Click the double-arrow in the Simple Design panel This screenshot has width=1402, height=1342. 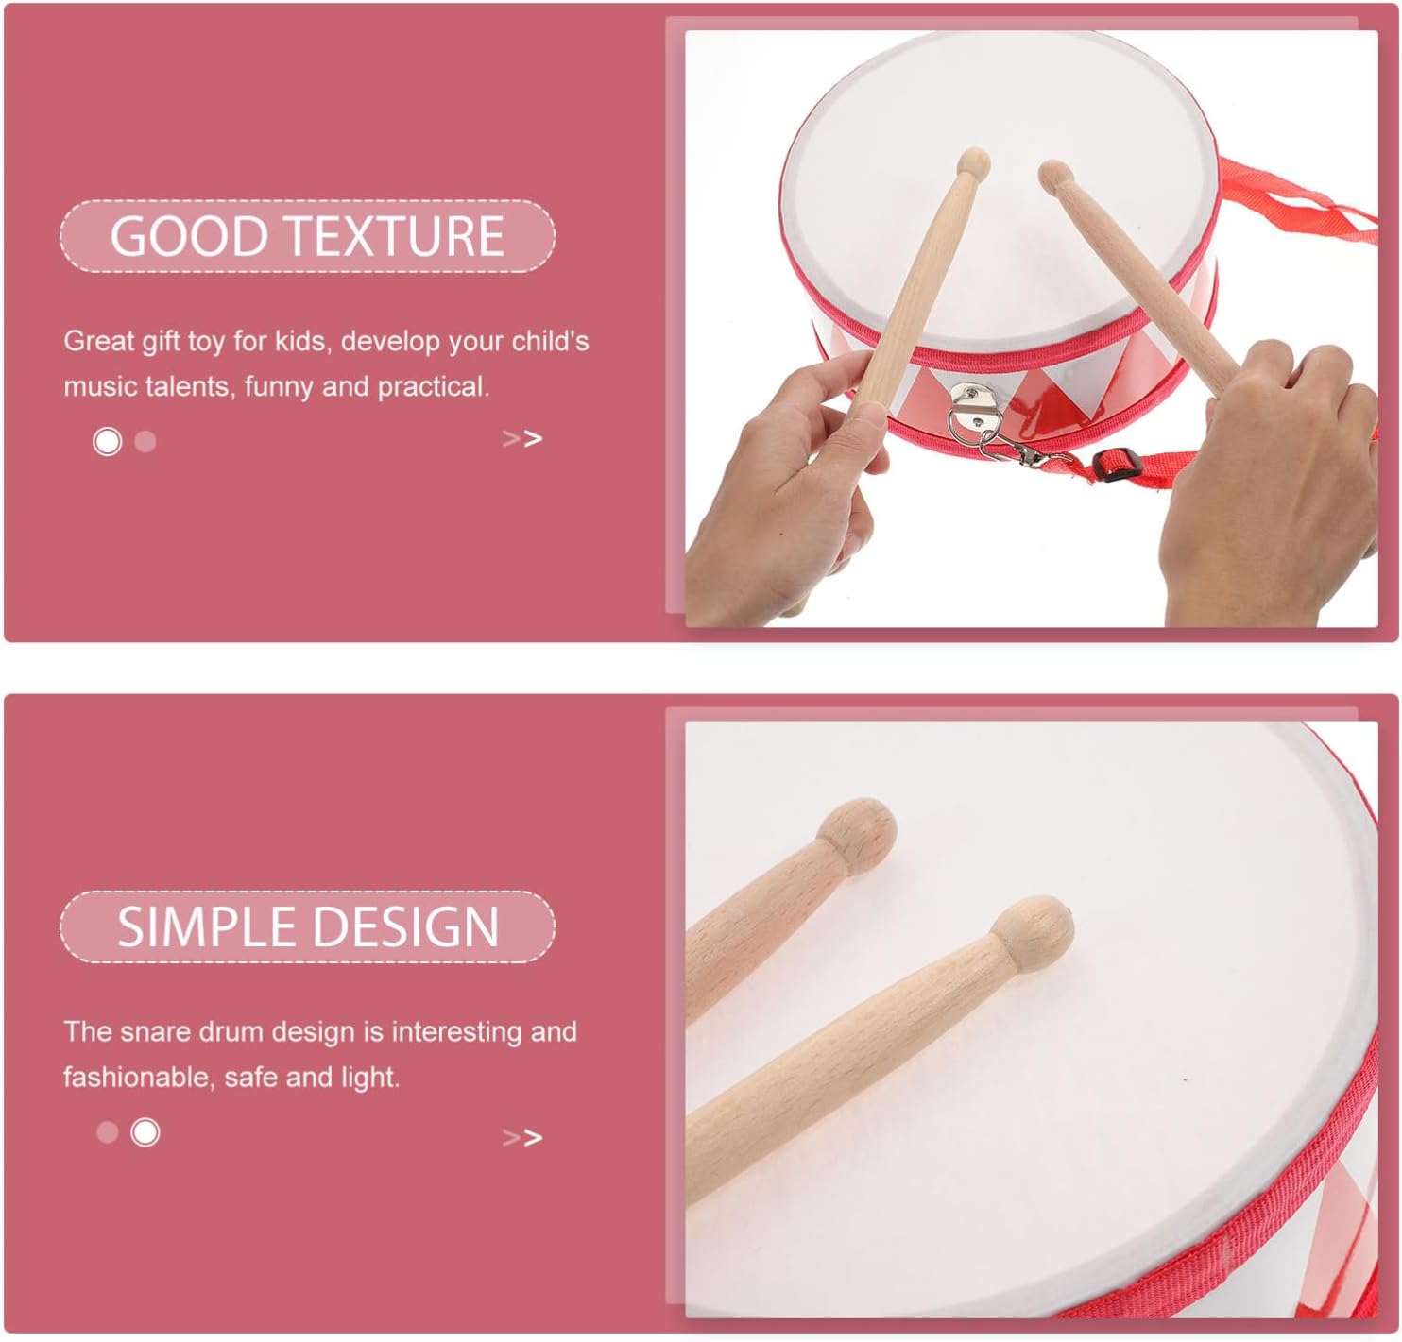[x=522, y=1137]
